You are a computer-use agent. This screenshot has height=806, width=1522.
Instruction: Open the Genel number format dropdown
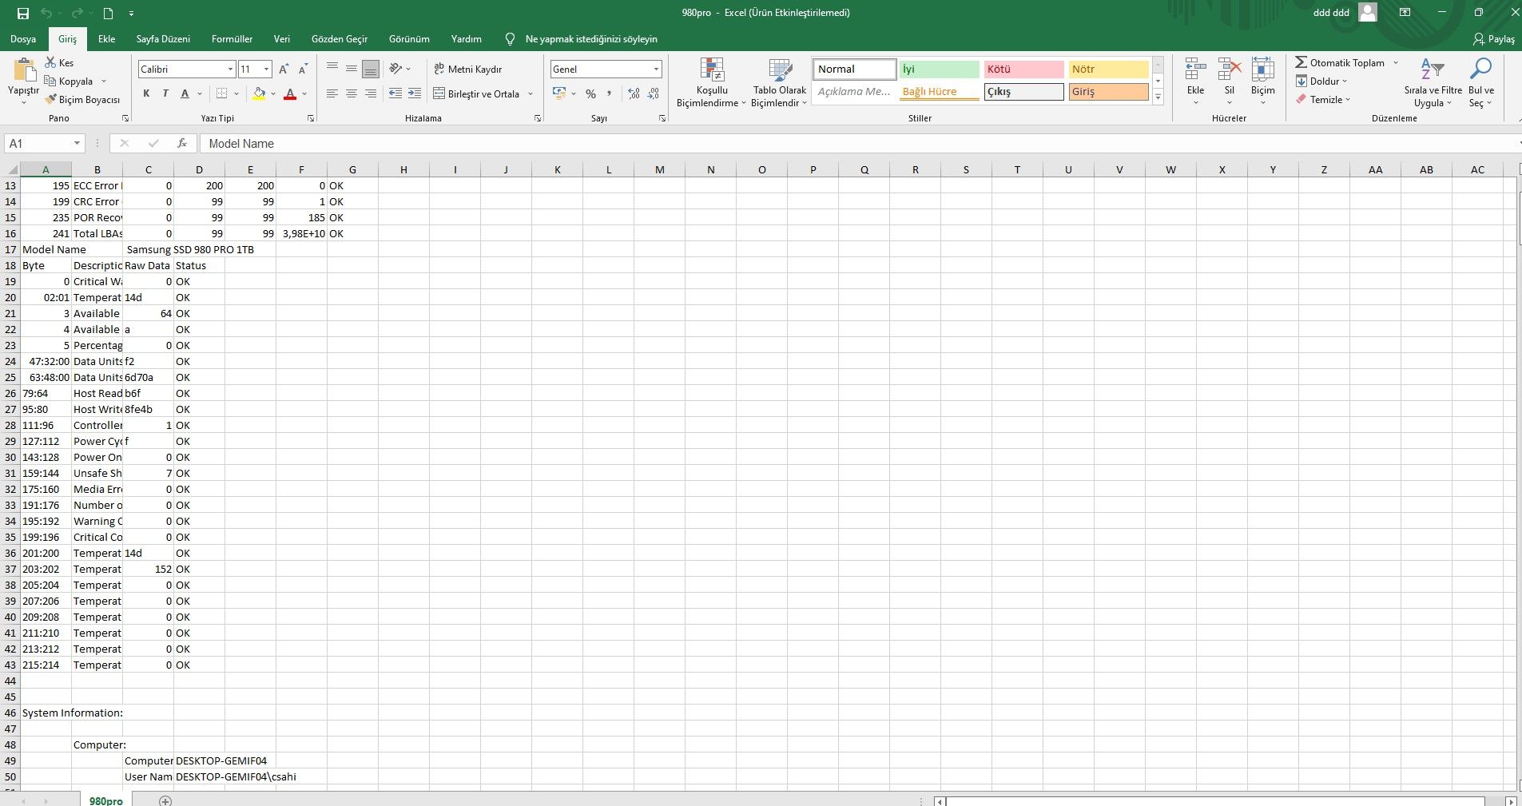click(x=656, y=69)
